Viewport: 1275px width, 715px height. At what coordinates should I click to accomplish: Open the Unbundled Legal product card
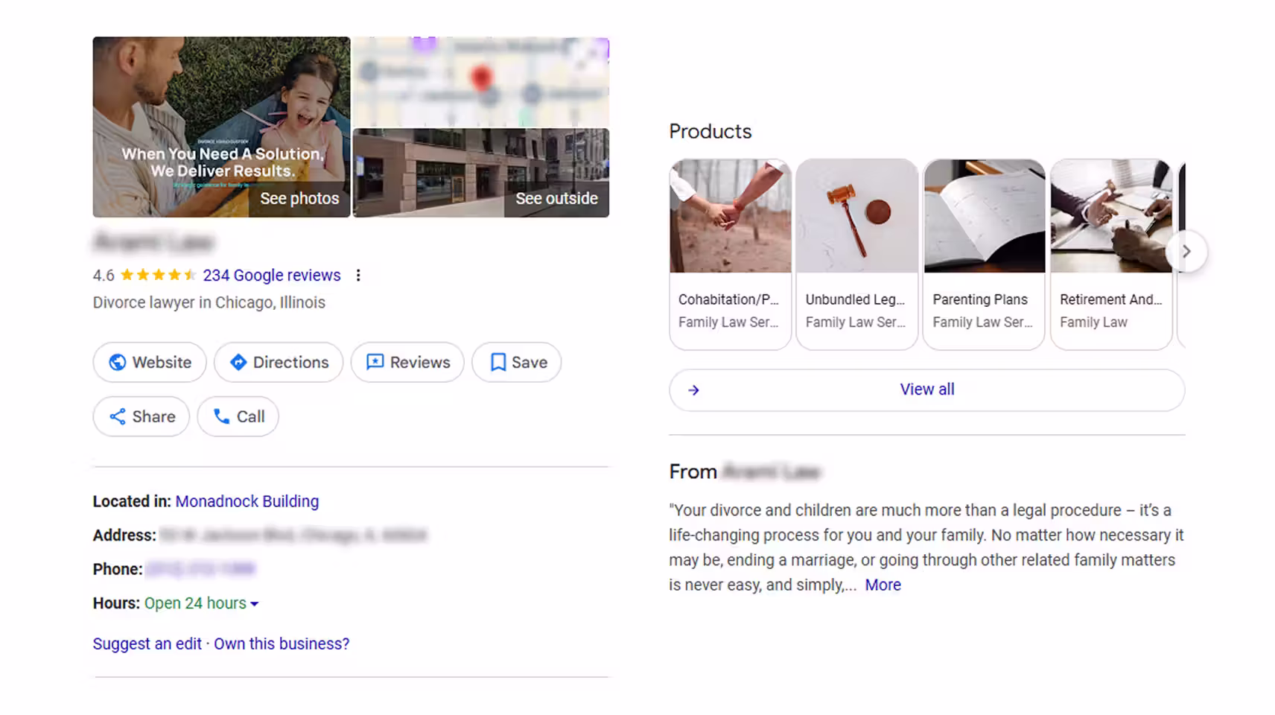coord(857,254)
